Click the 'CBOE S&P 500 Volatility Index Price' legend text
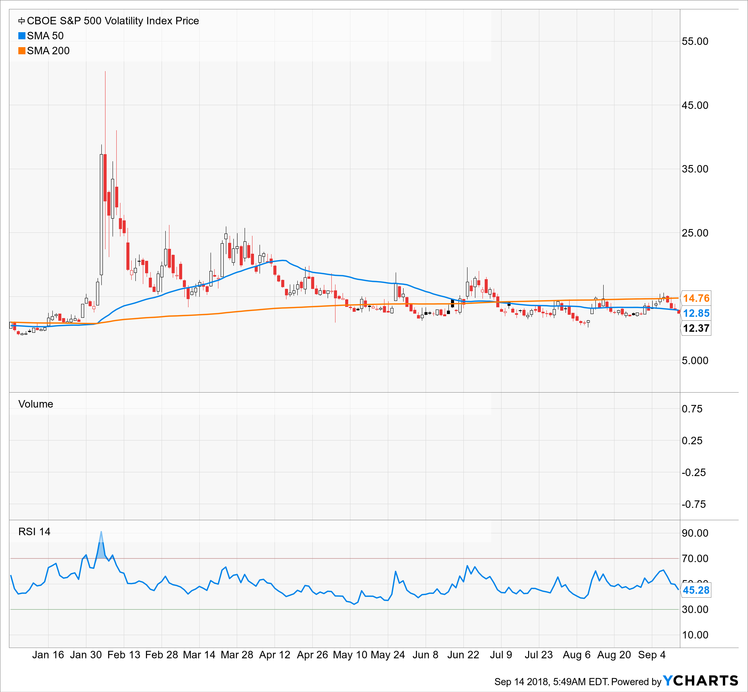748x692 pixels. pos(113,21)
